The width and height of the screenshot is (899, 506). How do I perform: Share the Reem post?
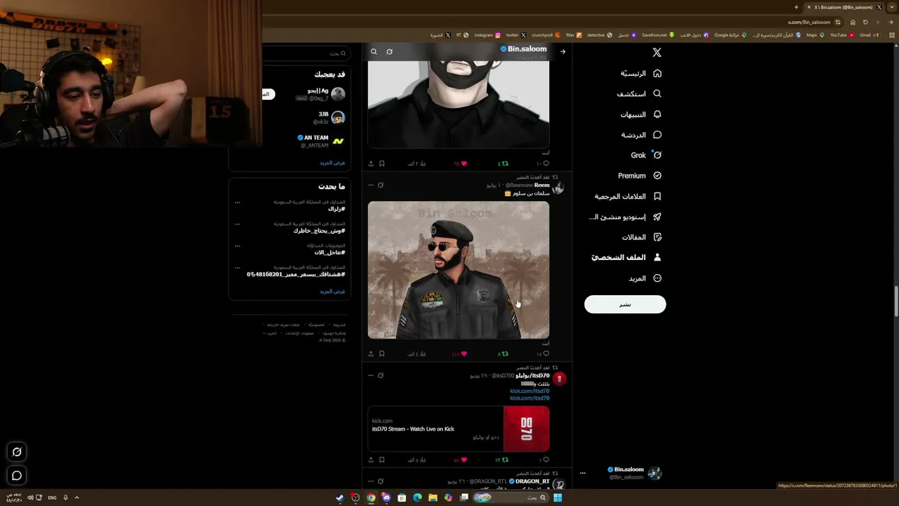tap(371, 353)
